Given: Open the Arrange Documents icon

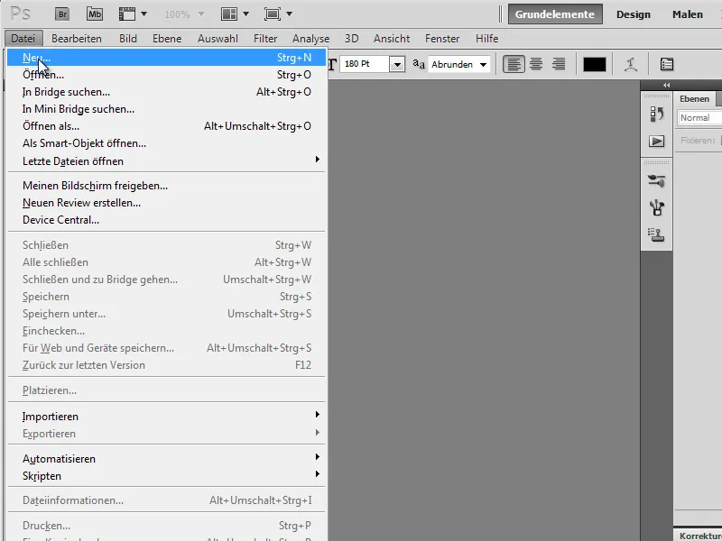Looking at the screenshot, I should tap(229, 14).
